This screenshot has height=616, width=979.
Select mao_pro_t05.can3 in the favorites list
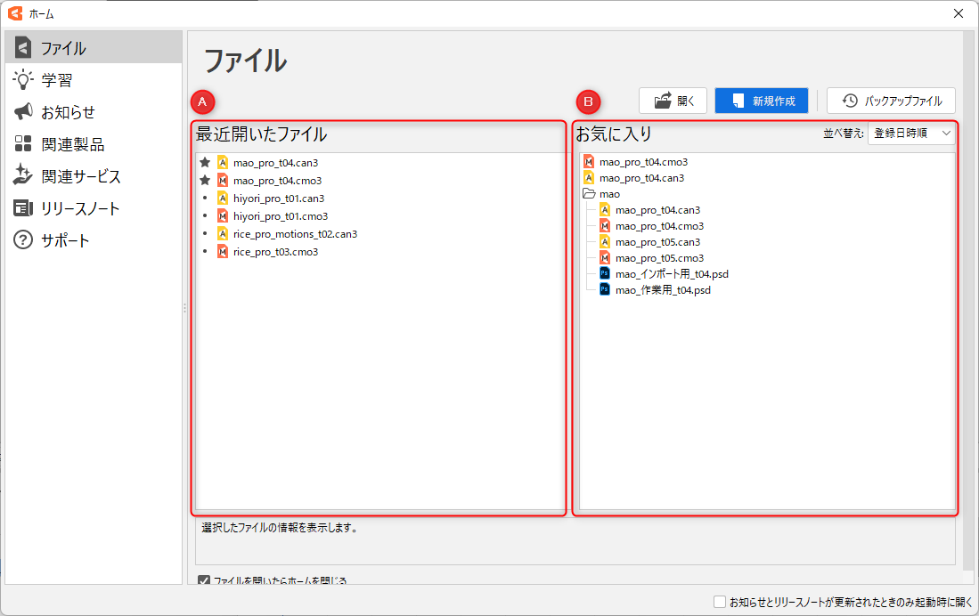pos(657,242)
